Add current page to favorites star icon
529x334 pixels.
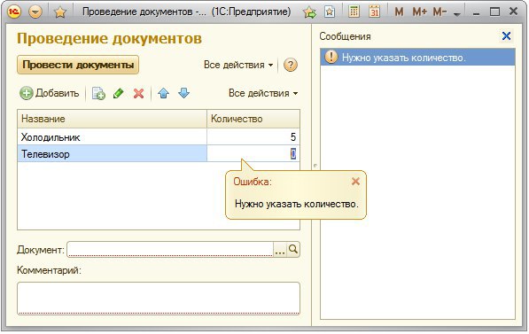[x=309, y=12]
